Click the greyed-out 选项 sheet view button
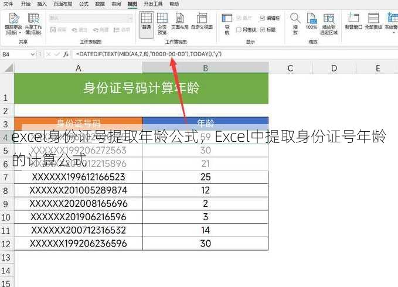The height and width of the screenshot is (287, 398). click(122, 30)
